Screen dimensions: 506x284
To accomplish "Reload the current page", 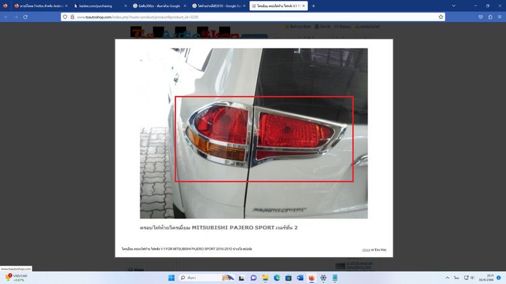I will pos(25,17).
